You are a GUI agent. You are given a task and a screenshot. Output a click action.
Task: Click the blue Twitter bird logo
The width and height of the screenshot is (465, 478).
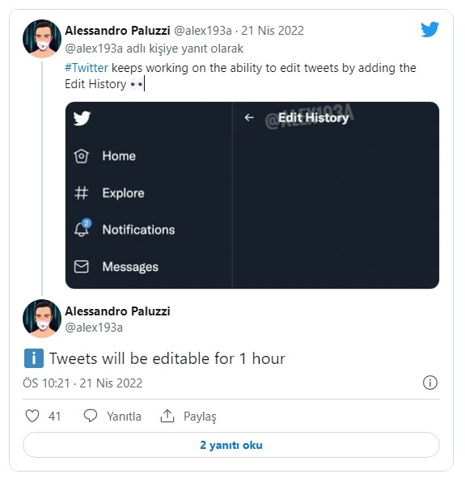tap(429, 29)
